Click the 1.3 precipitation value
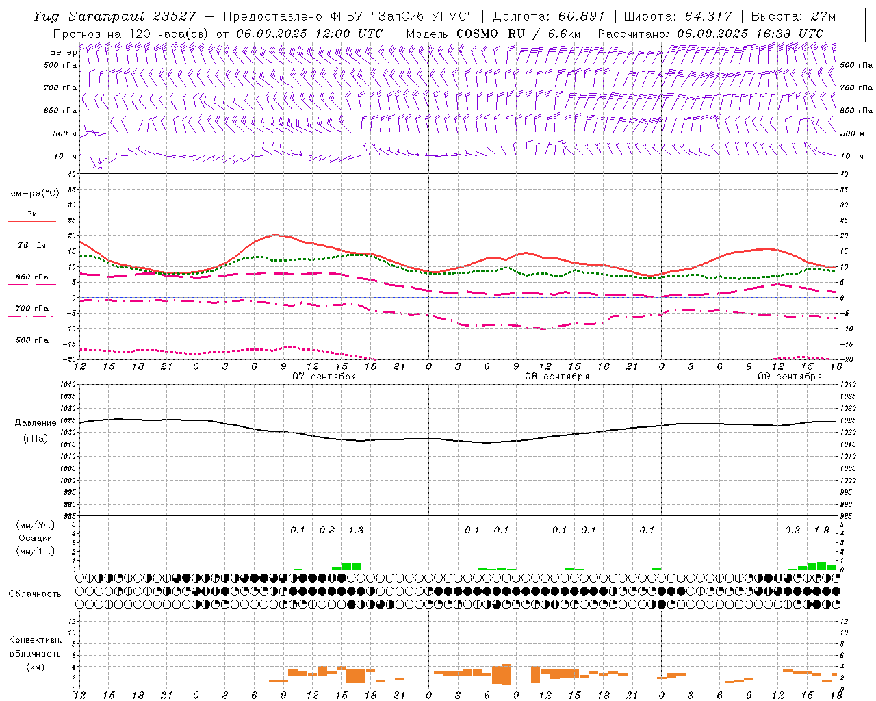 356,531
